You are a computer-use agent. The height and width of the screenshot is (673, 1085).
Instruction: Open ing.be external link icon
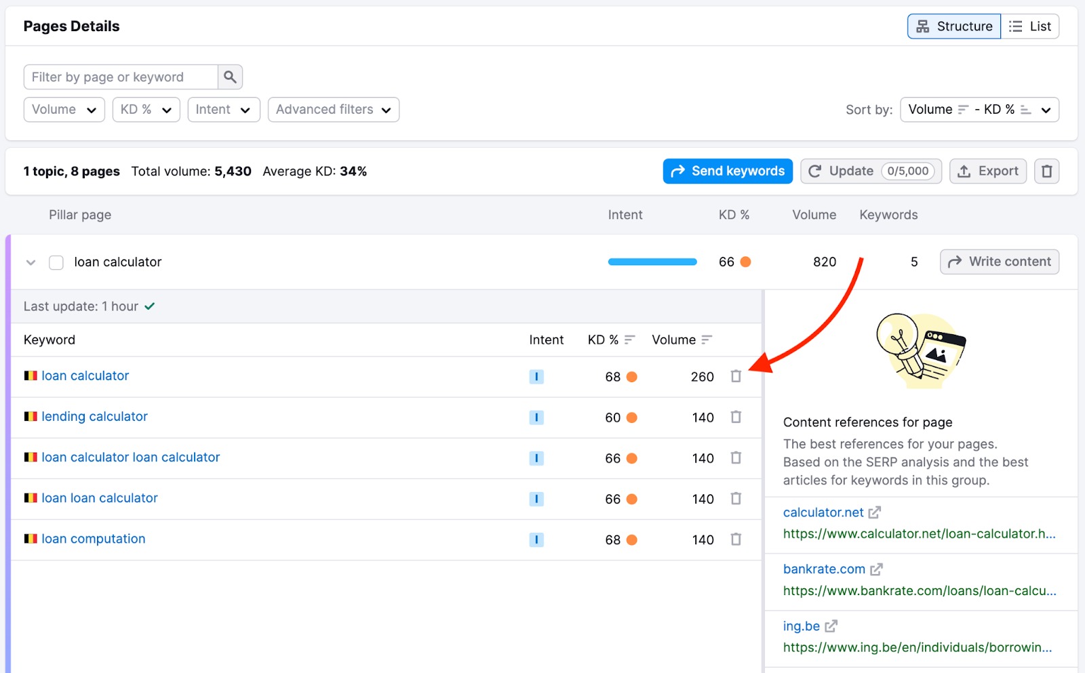(831, 626)
